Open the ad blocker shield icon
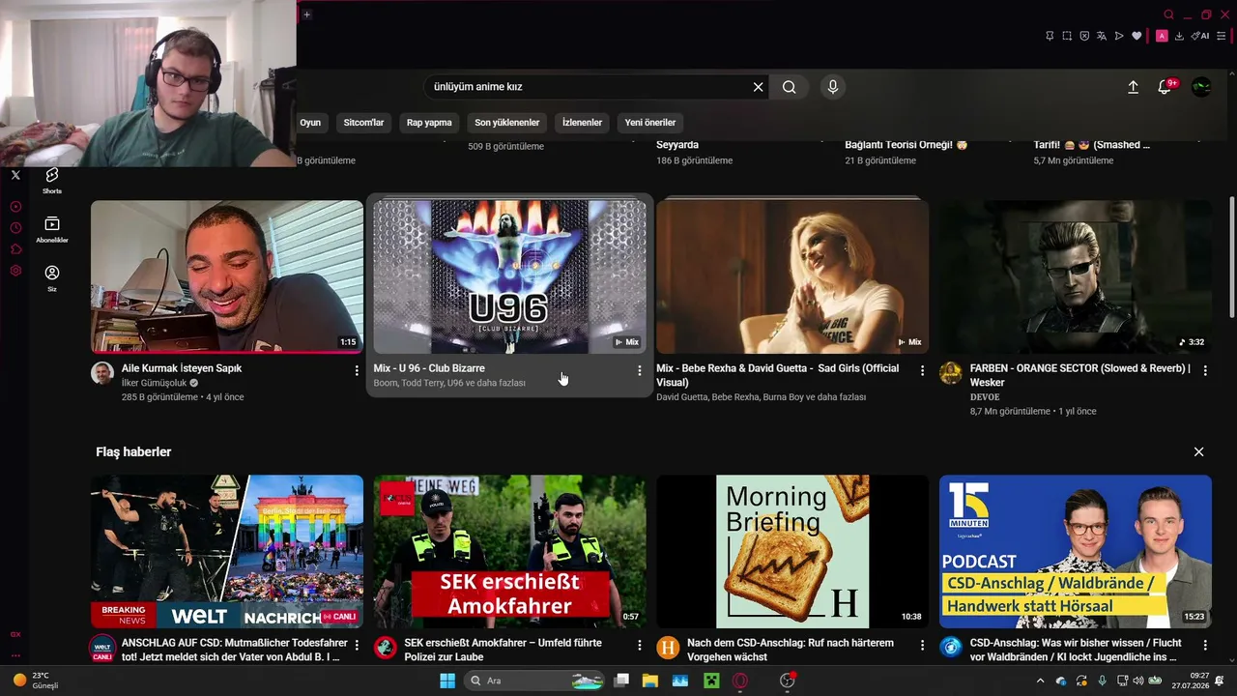 click(x=1084, y=36)
